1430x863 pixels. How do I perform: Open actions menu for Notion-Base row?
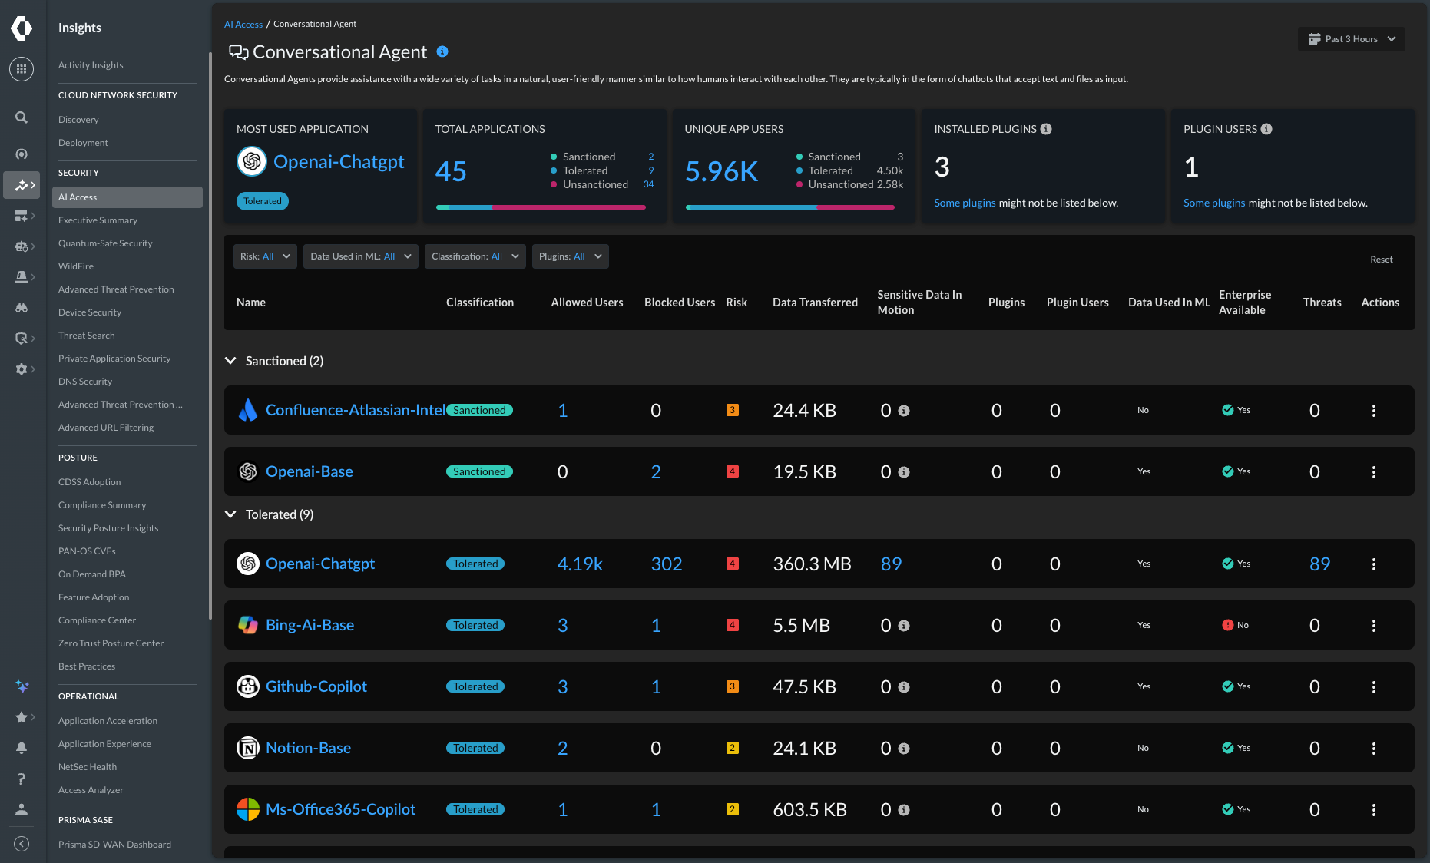pyautogui.click(x=1374, y=748)
